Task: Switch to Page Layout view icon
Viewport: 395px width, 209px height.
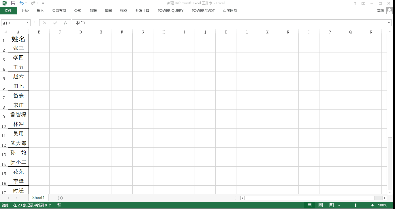Action: tap(320, 205)
